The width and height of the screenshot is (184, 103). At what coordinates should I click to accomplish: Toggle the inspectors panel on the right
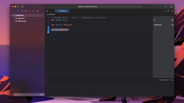click(171, 7)
